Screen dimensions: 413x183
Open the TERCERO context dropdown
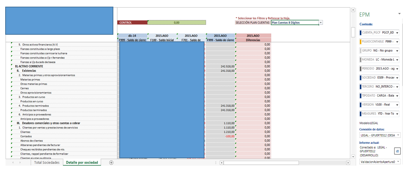[397, 87]
